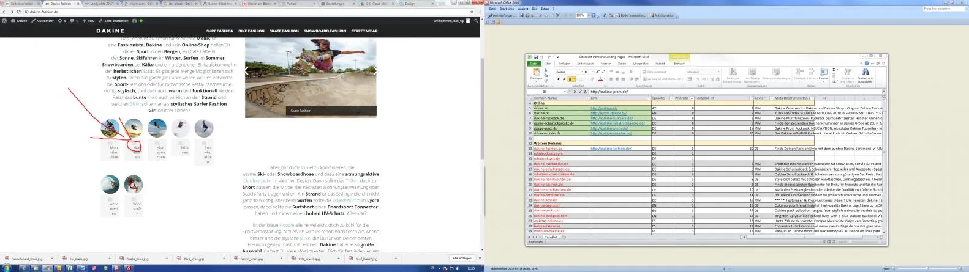Click the mountain bike circle thumbnail

coord(110,128)
